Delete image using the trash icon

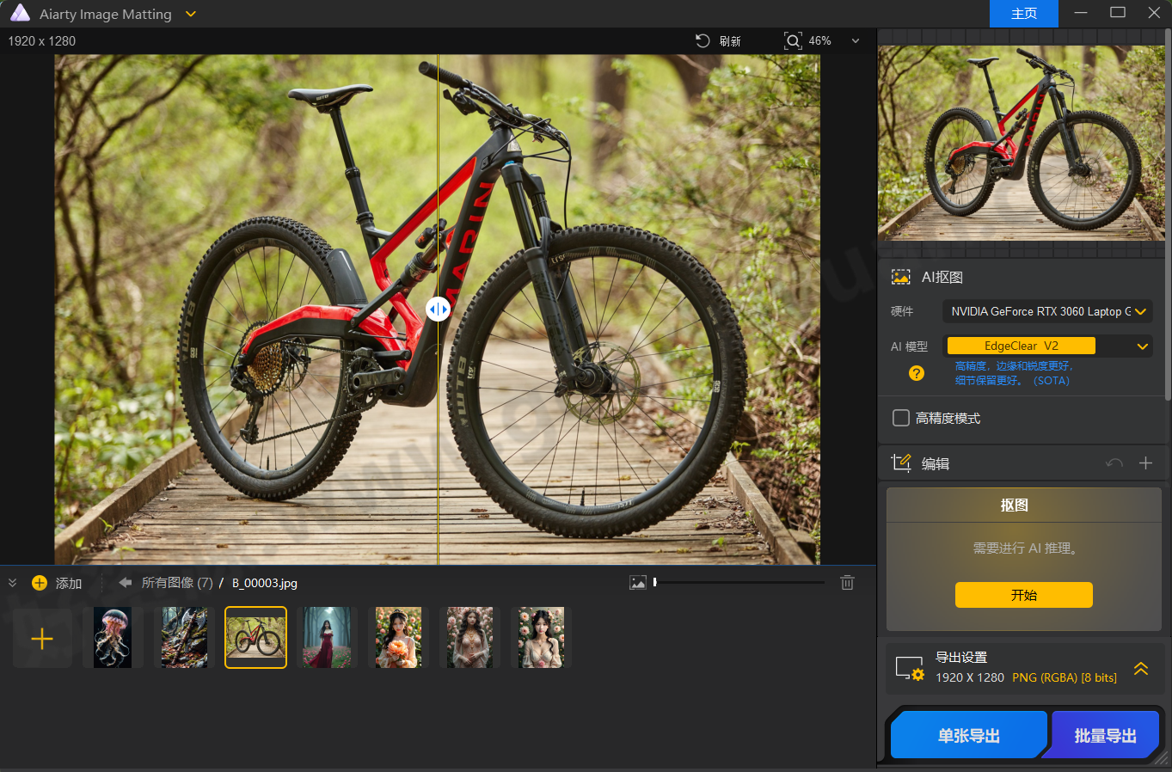click(x=847, y=583)
